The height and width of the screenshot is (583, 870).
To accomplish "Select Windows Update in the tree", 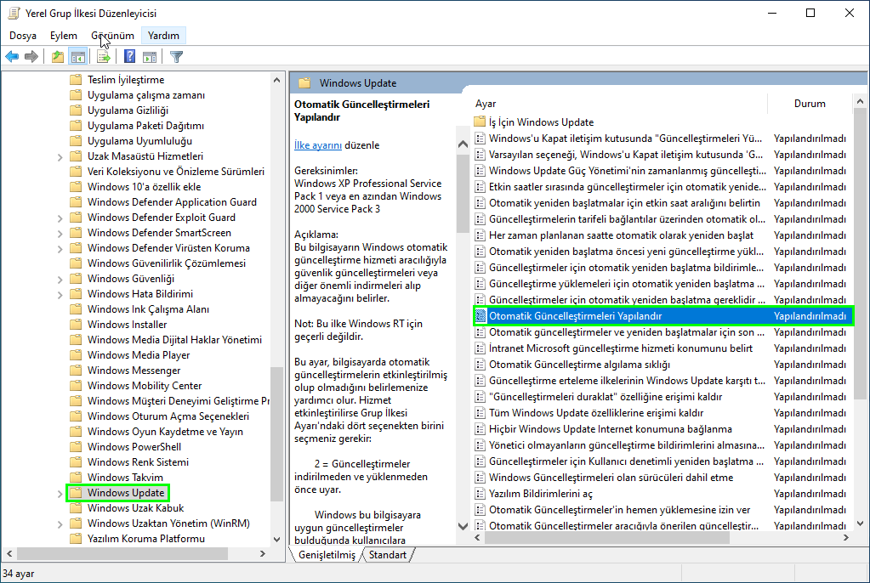I will click(126, 493).
